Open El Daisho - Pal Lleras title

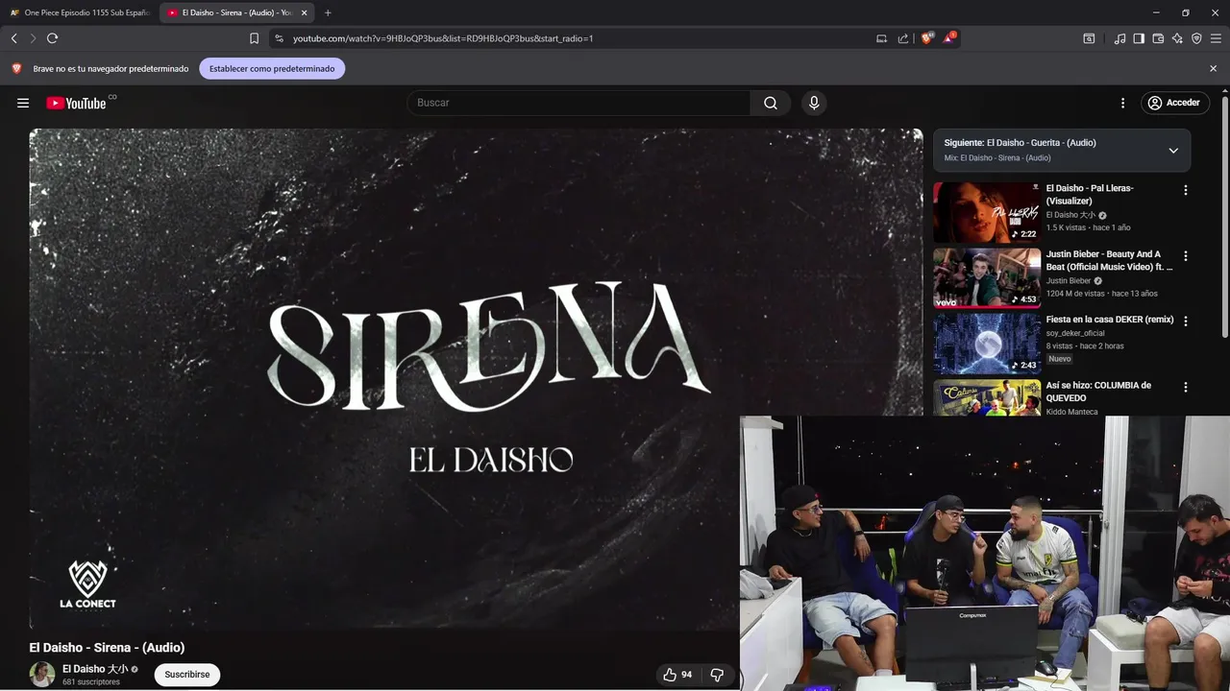coord(1090,195)
